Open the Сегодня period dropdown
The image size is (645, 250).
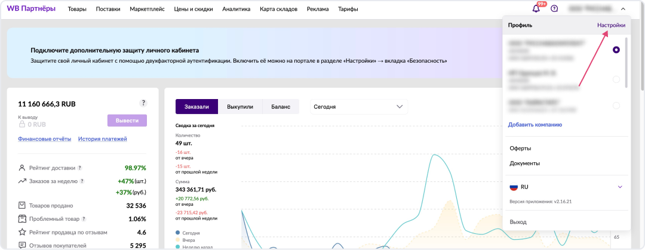click(x=358, y=107)
